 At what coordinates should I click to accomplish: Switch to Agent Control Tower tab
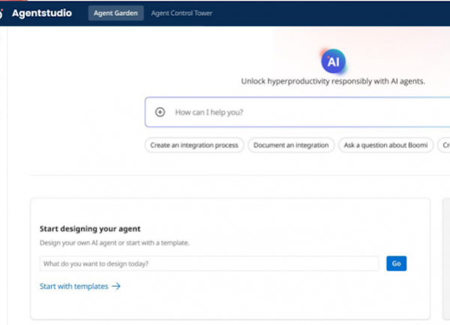181,14
